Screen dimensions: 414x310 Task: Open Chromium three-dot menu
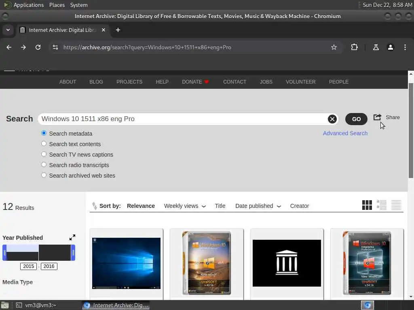(x=405, y=47)
